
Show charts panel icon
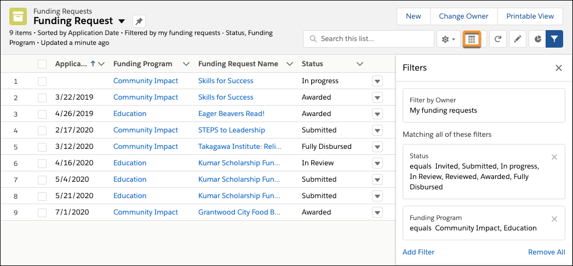point(537,39)
